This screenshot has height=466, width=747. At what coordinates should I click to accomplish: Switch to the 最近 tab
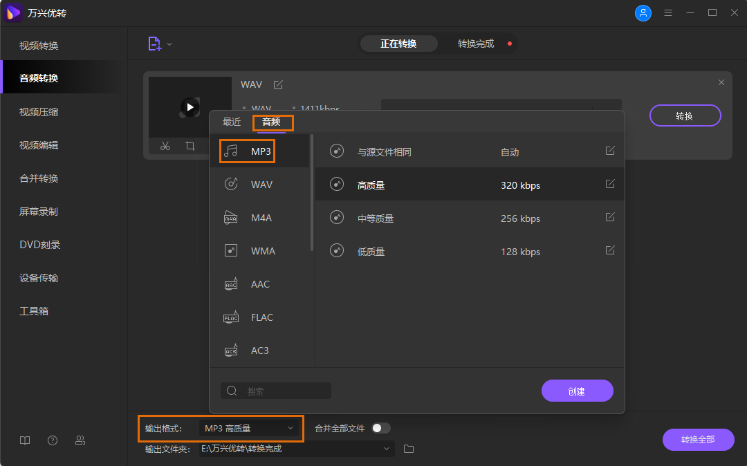(232, 121)
